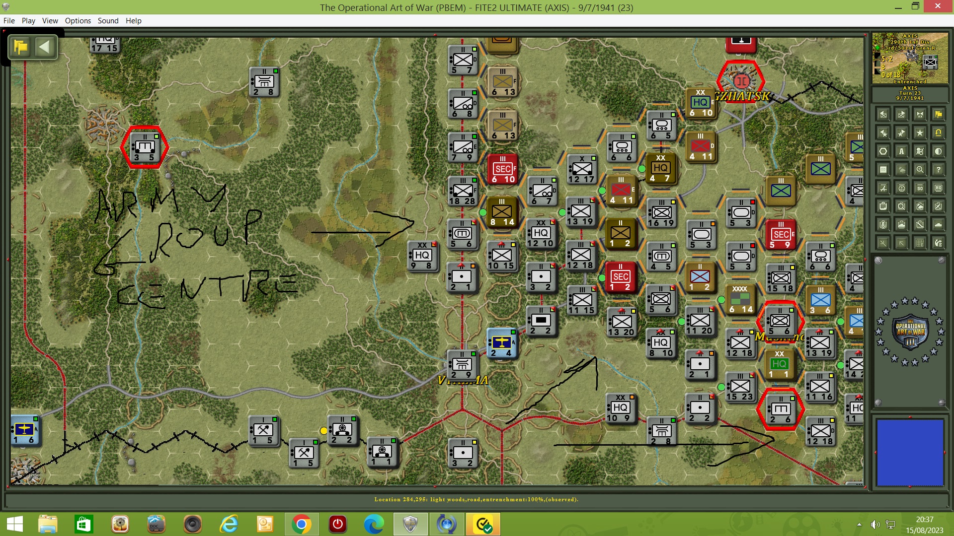
Task: Click the star with right arrow icon
Action: click(901, 133)
